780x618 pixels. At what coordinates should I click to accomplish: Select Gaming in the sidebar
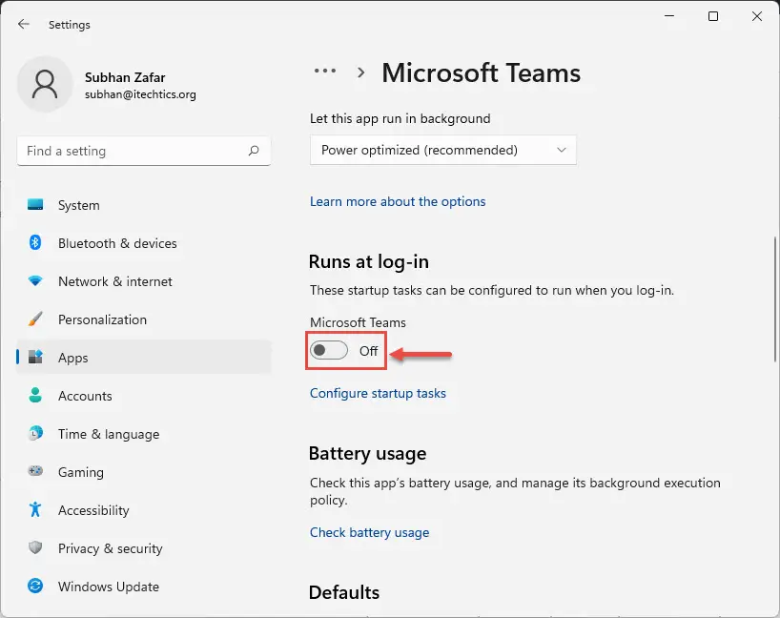144,472
